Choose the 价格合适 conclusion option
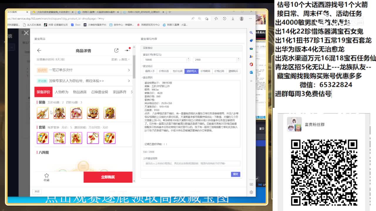Screen dimensions: 376x211 pos(164,71)
